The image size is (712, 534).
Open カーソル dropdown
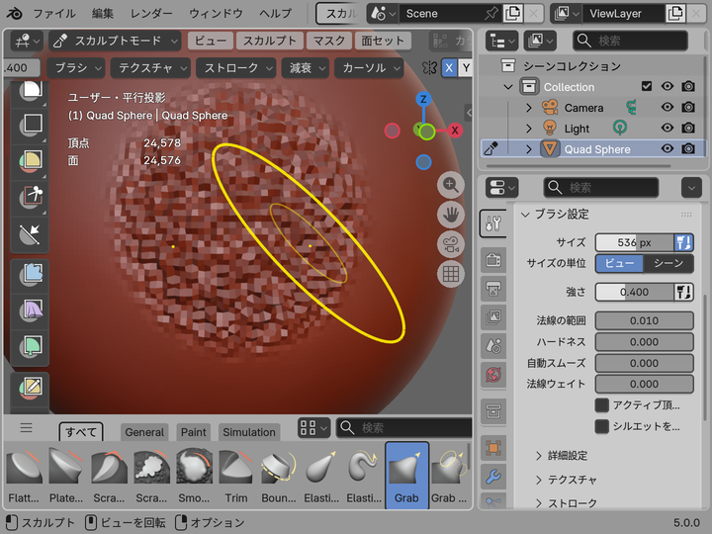pyautogui.click(x=369, y=68)
